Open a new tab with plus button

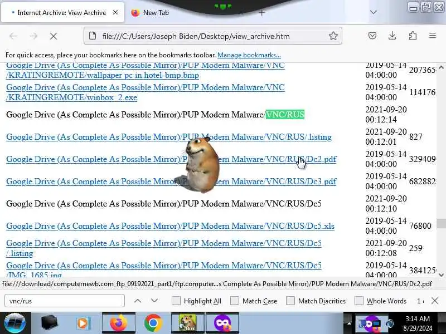point(262,12)
